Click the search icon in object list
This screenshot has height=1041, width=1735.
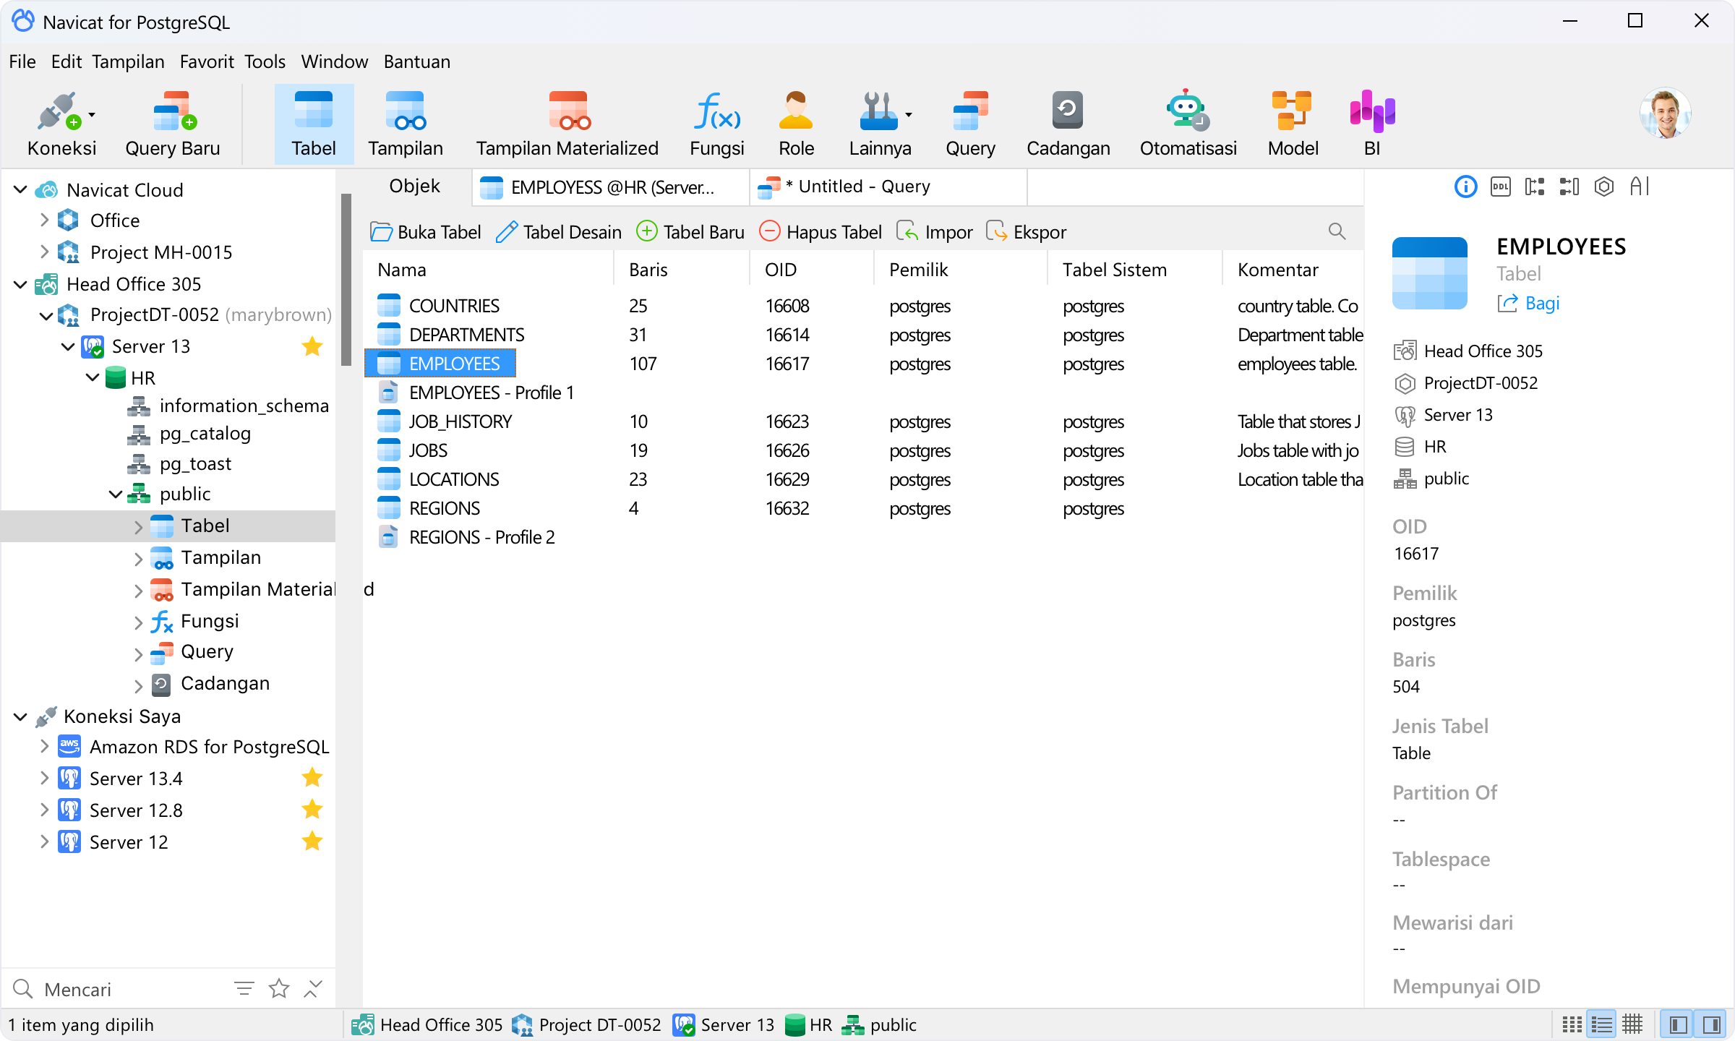(1337, 231)
